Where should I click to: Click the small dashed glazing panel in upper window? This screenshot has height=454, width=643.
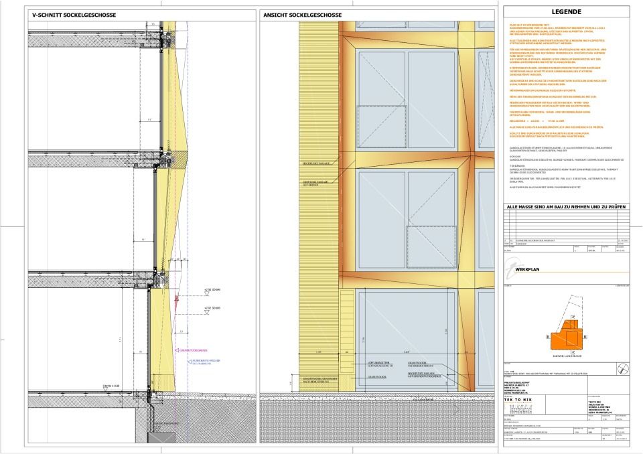pos(381,127)
